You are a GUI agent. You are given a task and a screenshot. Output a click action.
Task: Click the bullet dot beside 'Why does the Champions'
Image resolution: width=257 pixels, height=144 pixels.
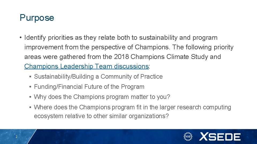coord(31,97)
